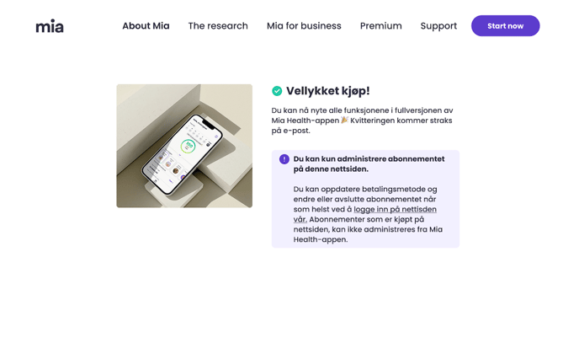Click the 'Kvitteringen kommer straks' sentence
The height and width of the screenshot is (348, 579).
click(401, 120)
